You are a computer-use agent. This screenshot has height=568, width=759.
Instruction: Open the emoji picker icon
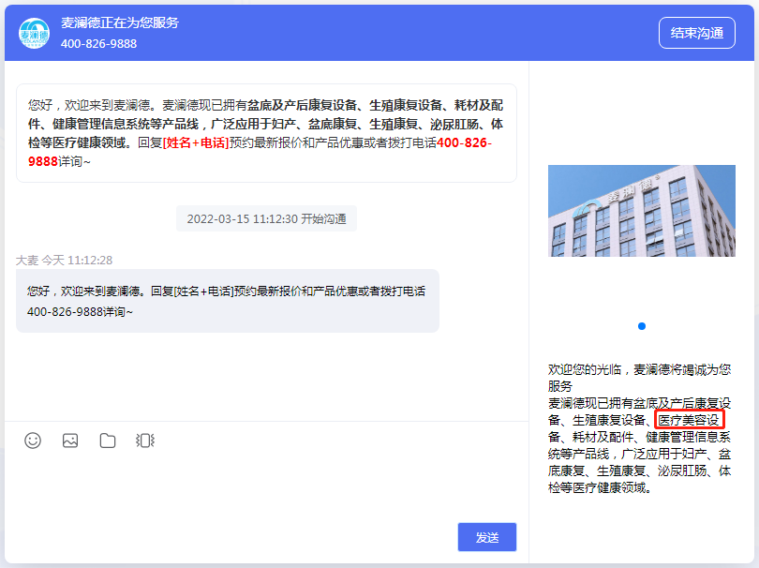pyautogui.click(x=33, y=441)
